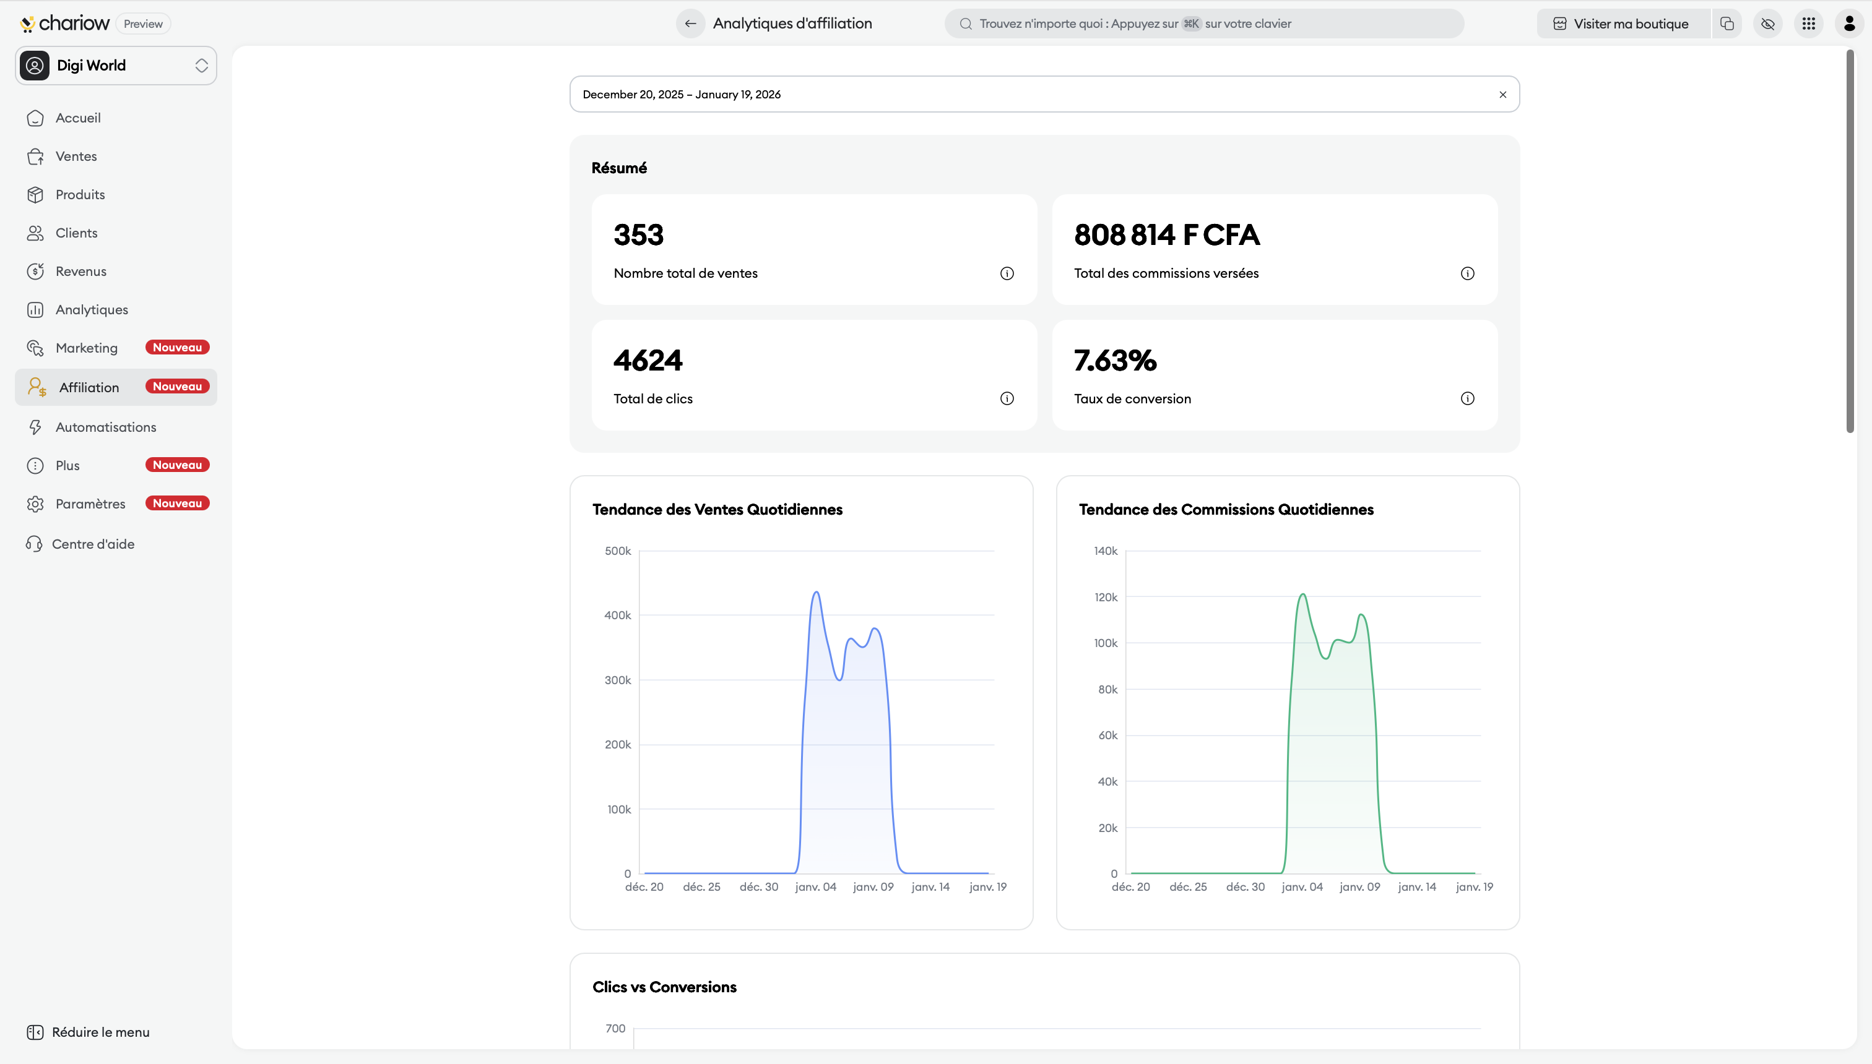Click info icon for Nombre total de ventes

point(1007,273)
